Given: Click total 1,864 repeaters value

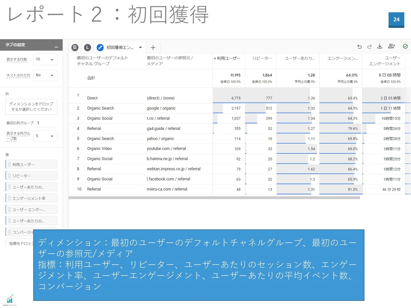Looking at the screenshot, I should coord(267,75).
